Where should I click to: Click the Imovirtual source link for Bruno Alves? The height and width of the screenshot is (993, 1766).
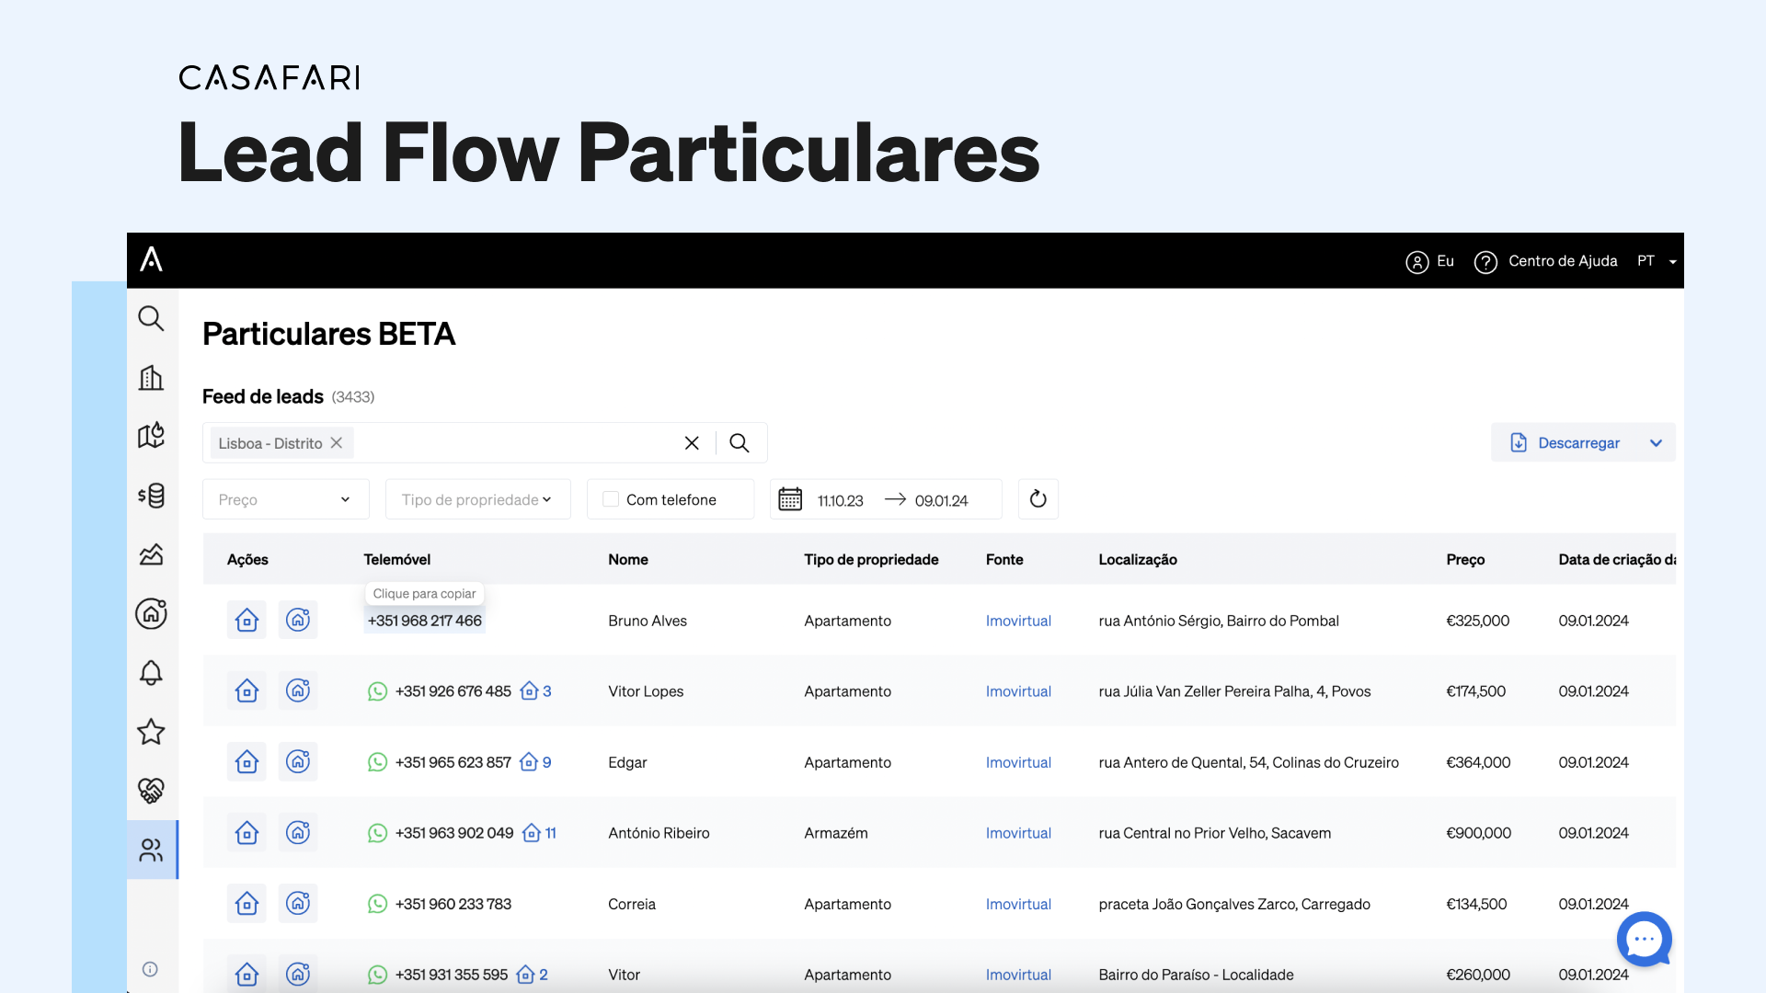[1016, 620]
